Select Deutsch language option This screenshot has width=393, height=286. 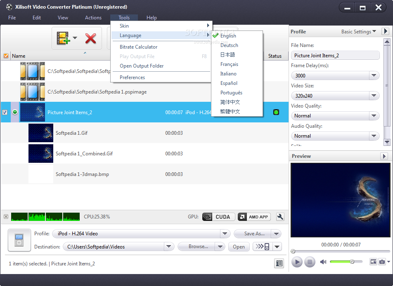[237, 45]
